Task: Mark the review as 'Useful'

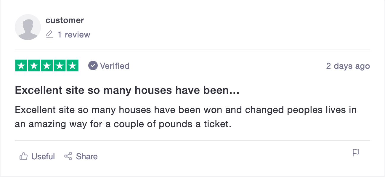Action: pyautogui.click(x=43, y=156)
